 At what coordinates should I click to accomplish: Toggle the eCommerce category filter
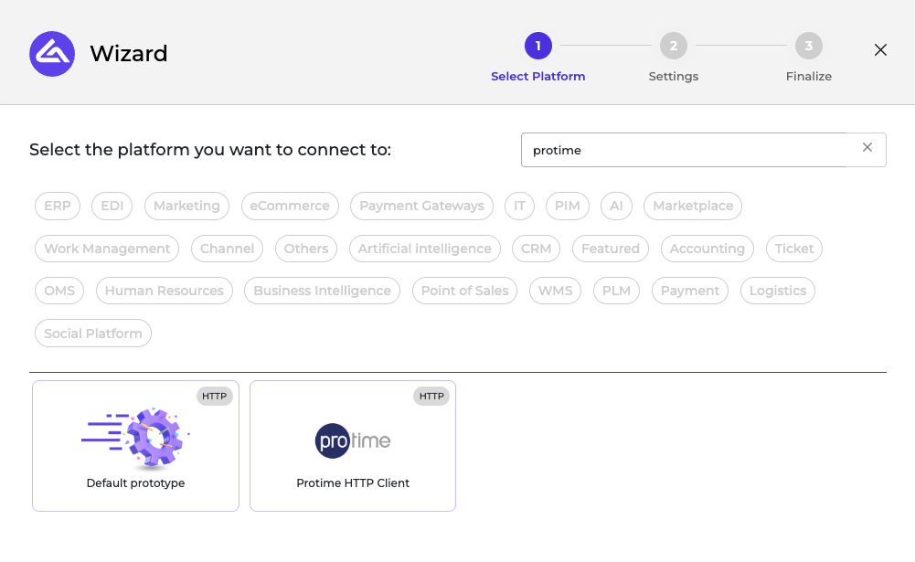[290, 206]
